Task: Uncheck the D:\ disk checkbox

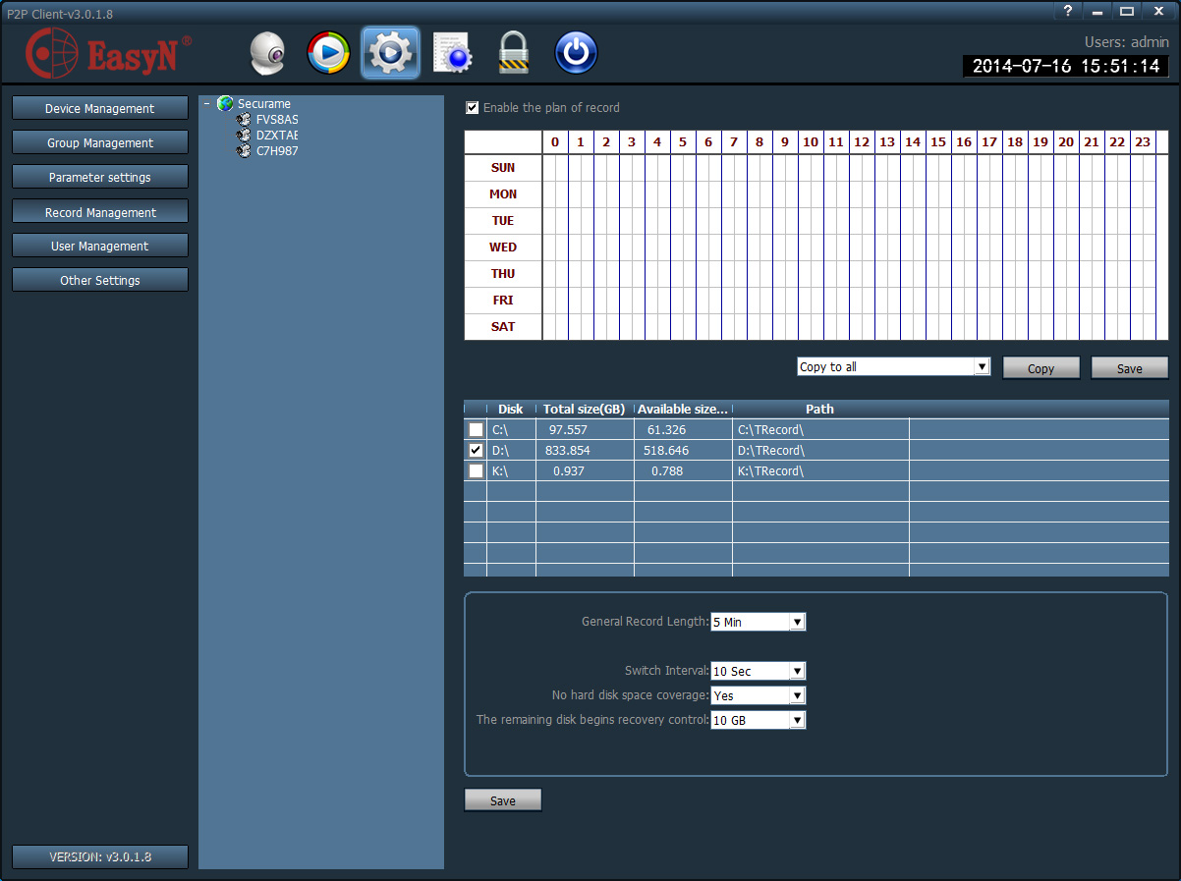Action: click(476, 451)
